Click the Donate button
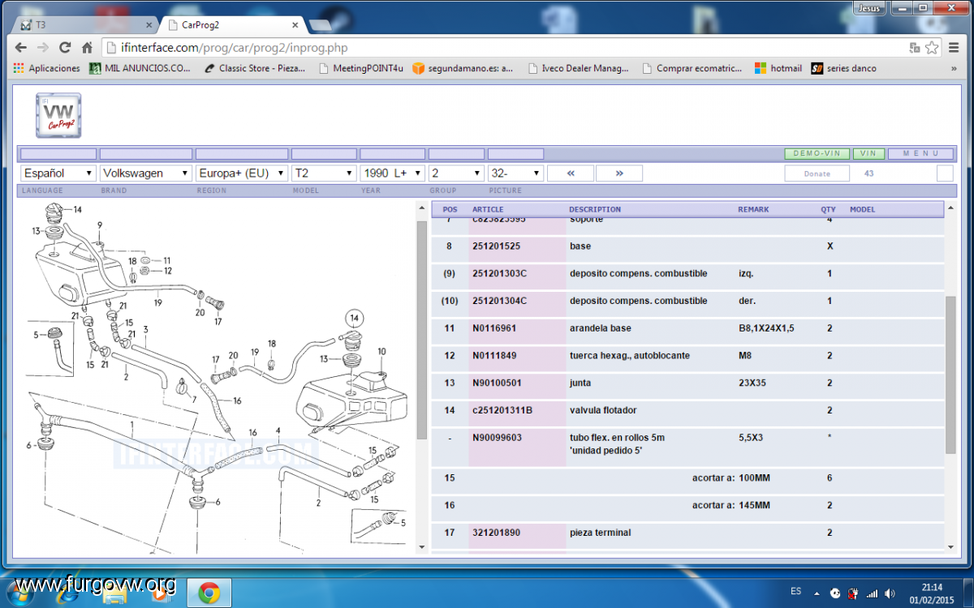Screen dimensions: 974x608 coord(817,173)
